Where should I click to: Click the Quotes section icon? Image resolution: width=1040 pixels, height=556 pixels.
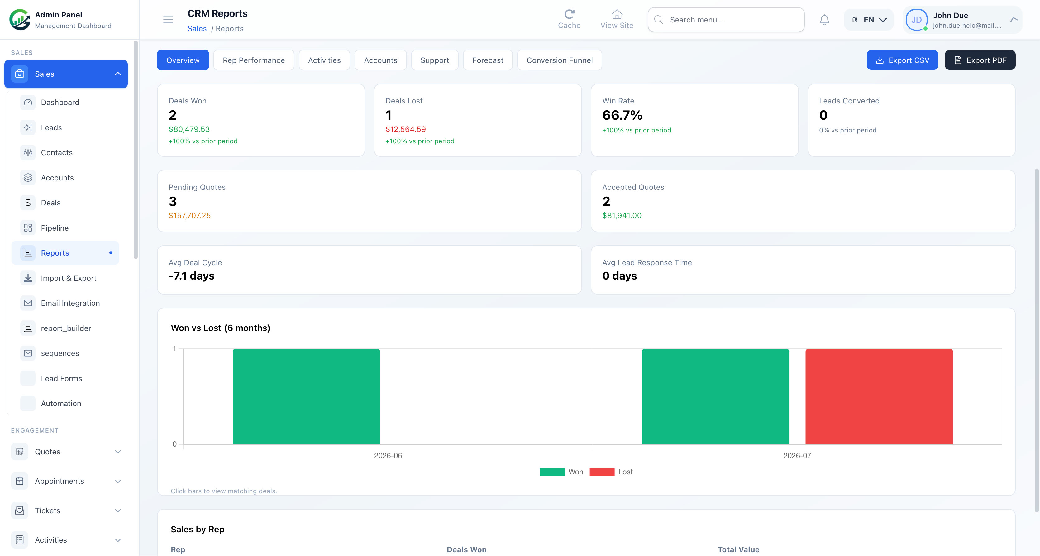[x=19, y=452]
